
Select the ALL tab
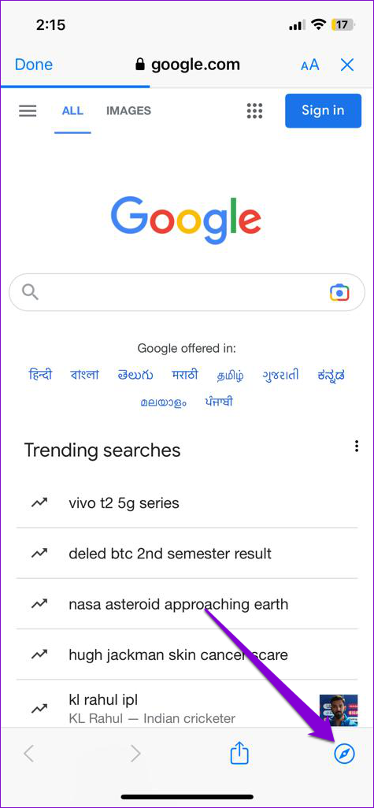72,111
